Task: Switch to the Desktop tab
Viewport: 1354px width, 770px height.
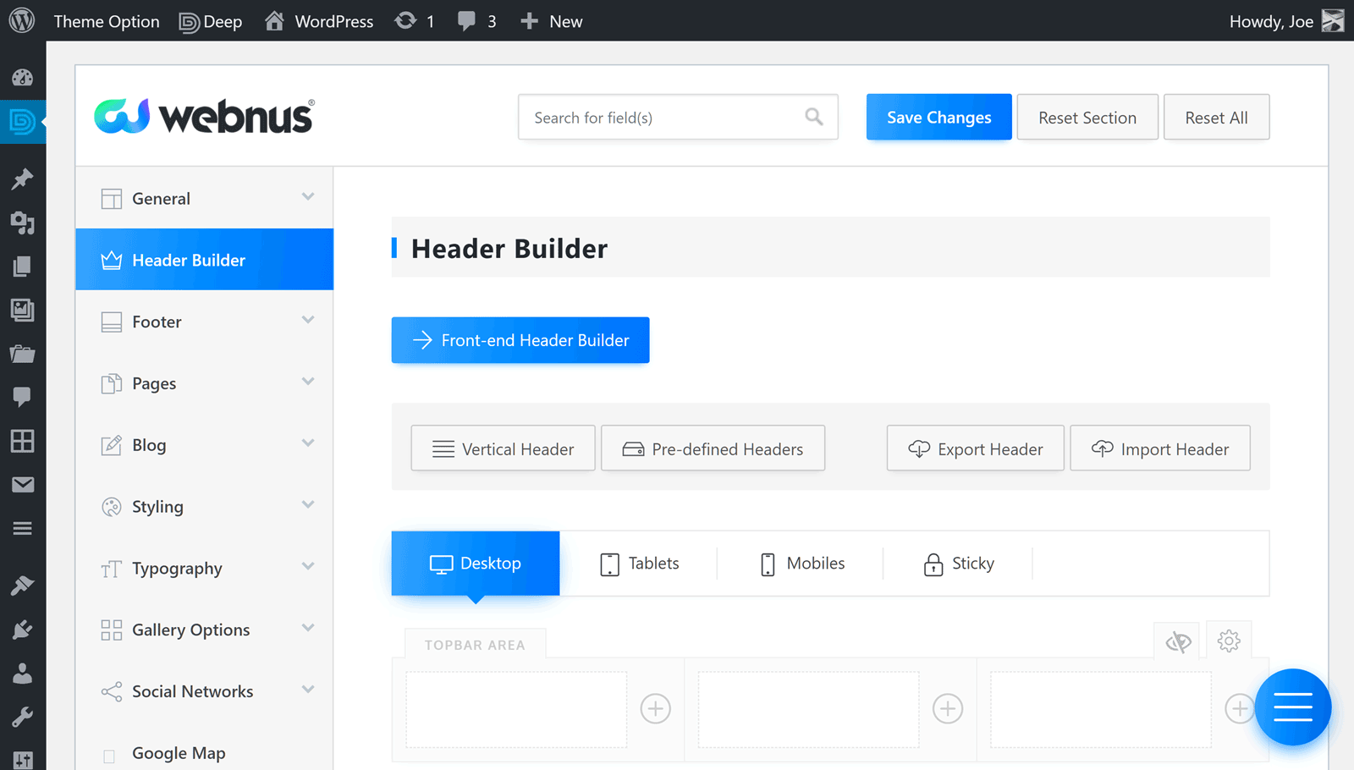Action: pos(476,564)
